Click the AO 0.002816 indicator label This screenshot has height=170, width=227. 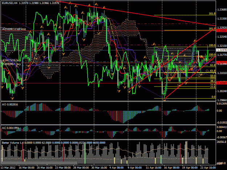[x=10, y=104]
